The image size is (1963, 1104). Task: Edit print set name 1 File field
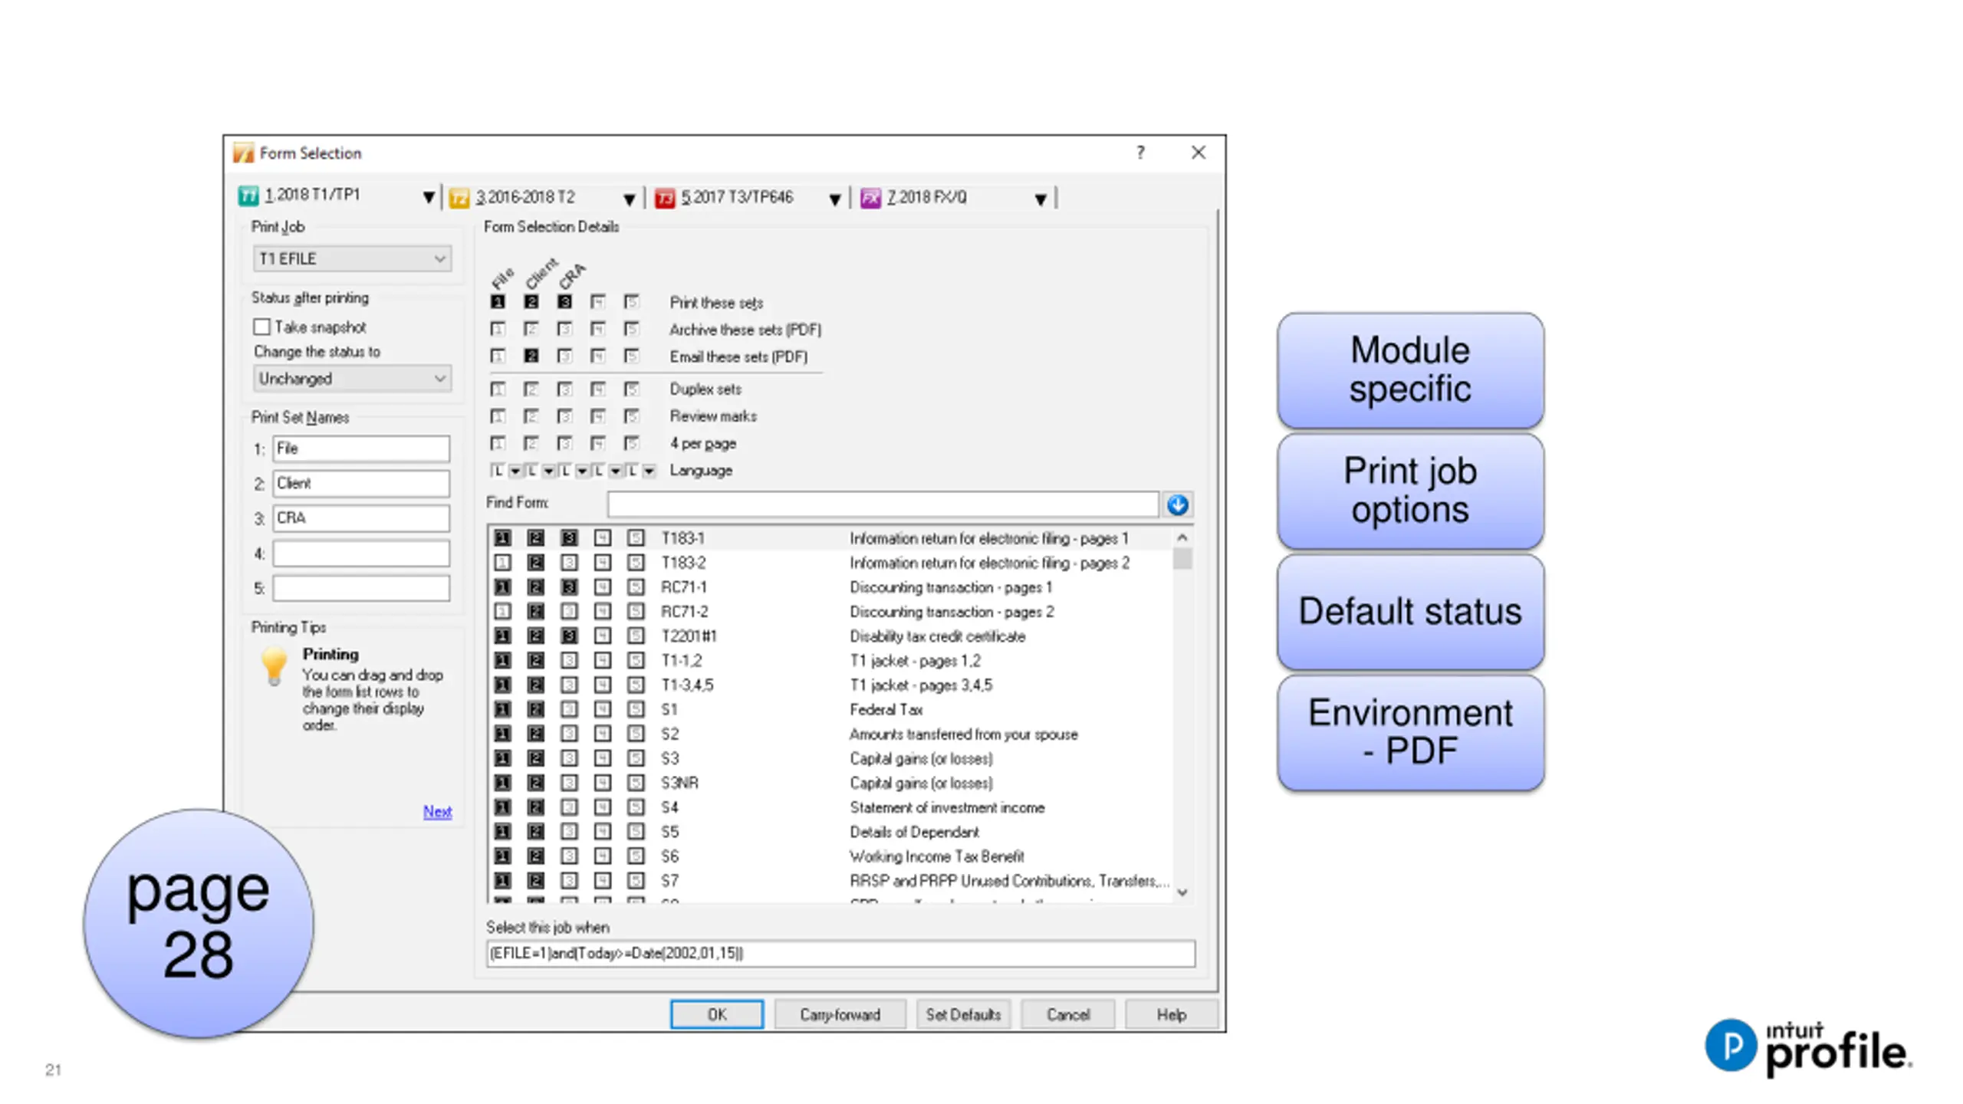click(361, 449)
